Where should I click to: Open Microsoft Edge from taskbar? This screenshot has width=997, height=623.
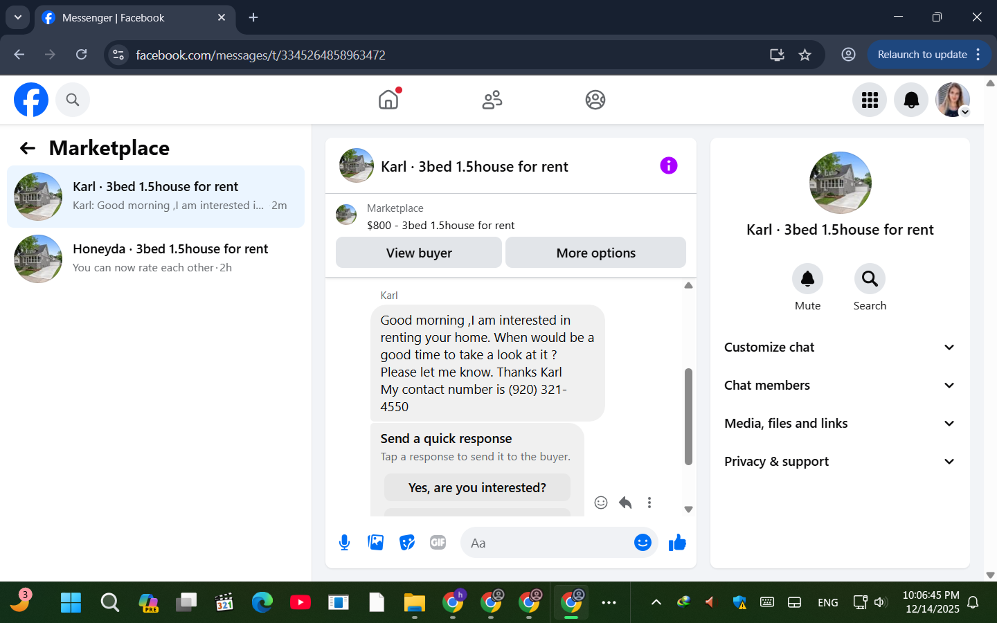pyautogui.click(x=262, y=602)
